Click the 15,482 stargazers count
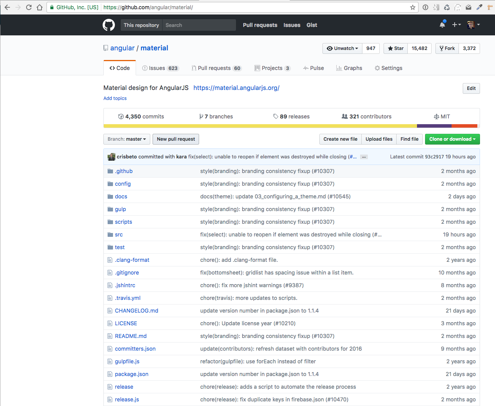Screen dimensions: 495x406 click(x=419, y=48)
